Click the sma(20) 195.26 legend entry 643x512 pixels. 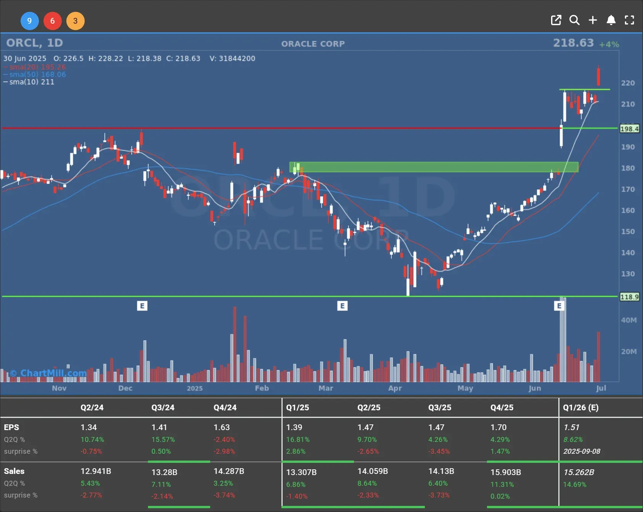pyautogui.click(x=34, y=67)
